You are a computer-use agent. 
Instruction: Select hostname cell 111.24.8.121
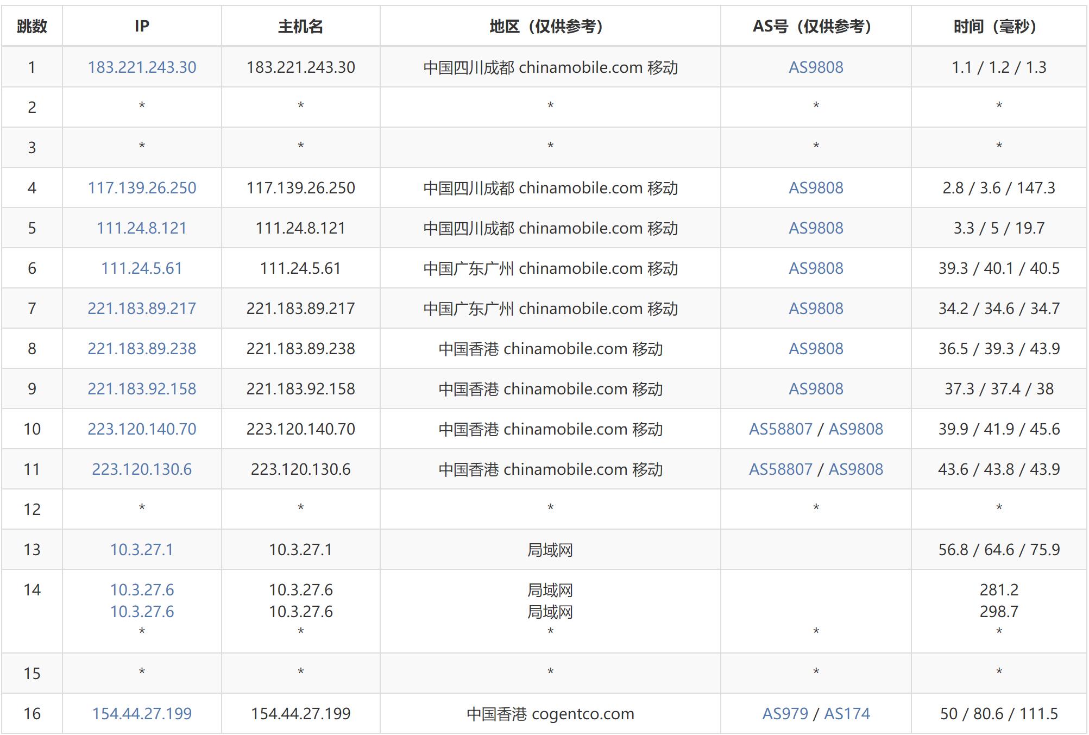tap(300, 228)
